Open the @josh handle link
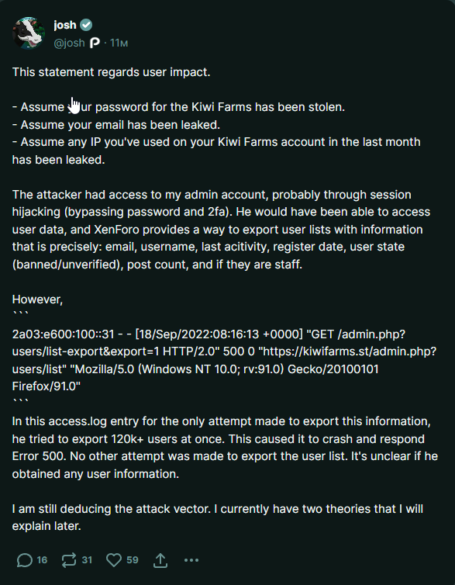Screen dimensions: 455x585 (69, 43)
